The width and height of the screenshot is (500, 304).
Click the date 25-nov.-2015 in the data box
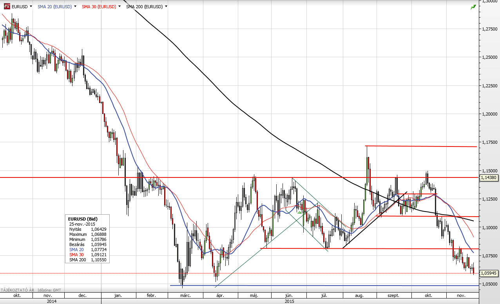pos(82,224)
